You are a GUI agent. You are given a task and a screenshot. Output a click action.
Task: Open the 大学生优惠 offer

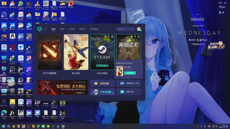(102, 92)
